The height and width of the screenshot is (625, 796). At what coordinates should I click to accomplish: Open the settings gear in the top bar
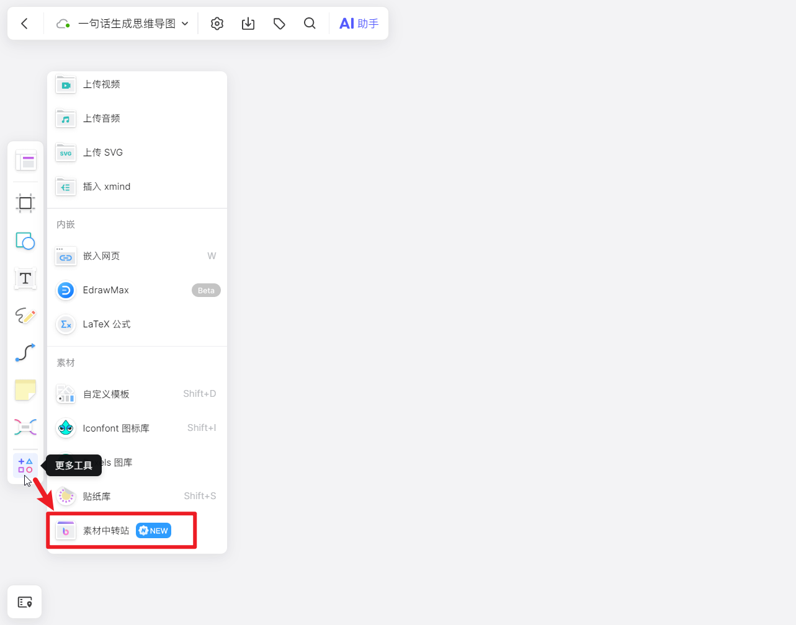tap(217, 23)
